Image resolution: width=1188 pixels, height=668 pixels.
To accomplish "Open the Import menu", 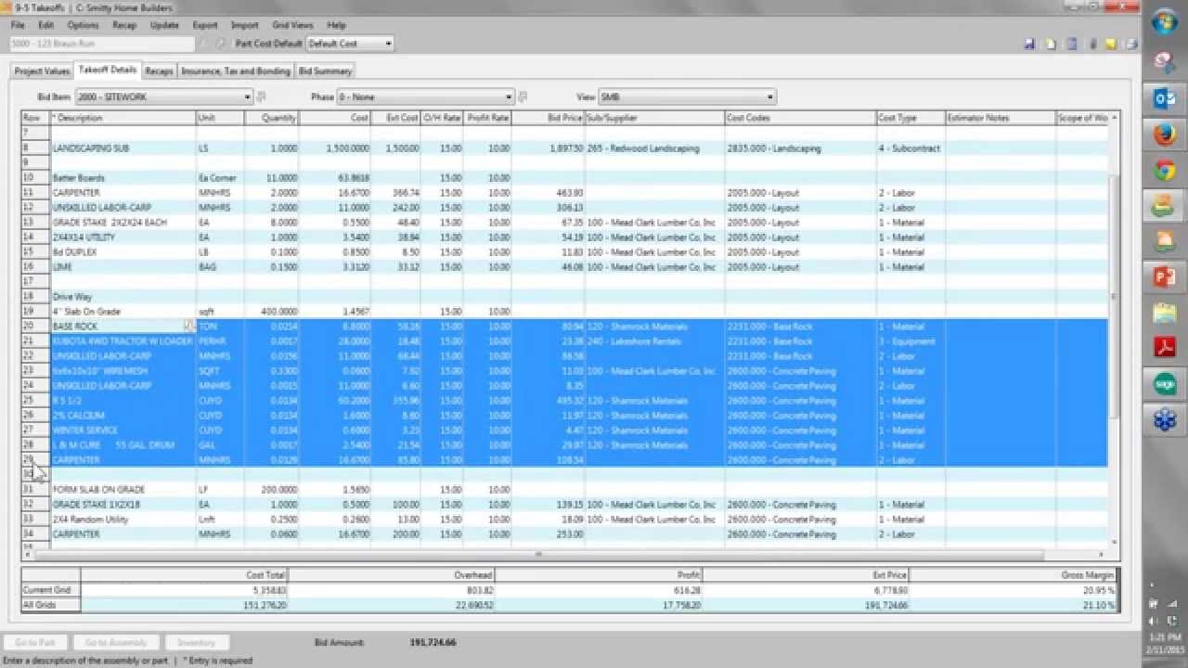I will click(245, 25).
